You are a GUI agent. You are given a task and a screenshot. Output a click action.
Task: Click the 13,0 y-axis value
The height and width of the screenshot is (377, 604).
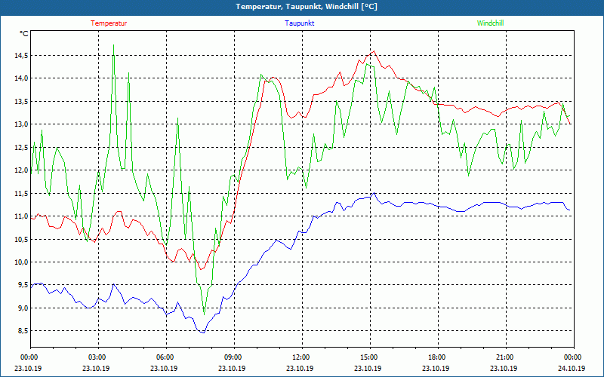(x=21, y=124)
